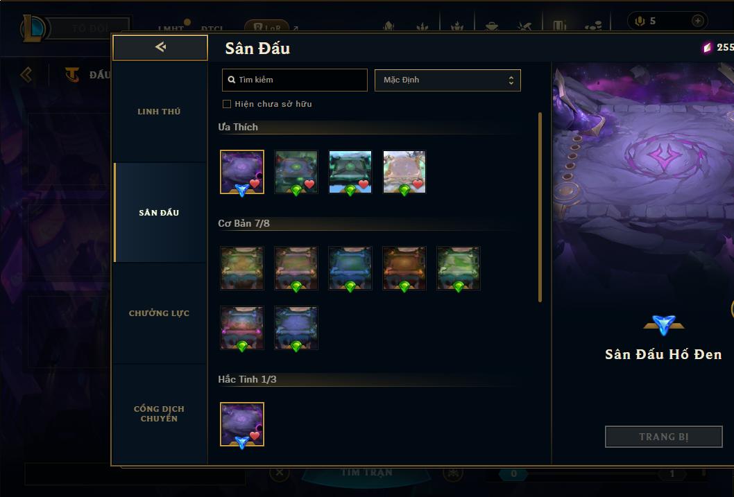Viewport: 734px width, 497px height.
Task: Open the Mặc Định sort dropdown
Action: (x=447, y=80)
